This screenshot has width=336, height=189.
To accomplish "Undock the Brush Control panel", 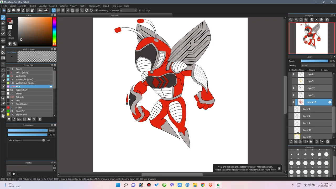I will point(52,125).
